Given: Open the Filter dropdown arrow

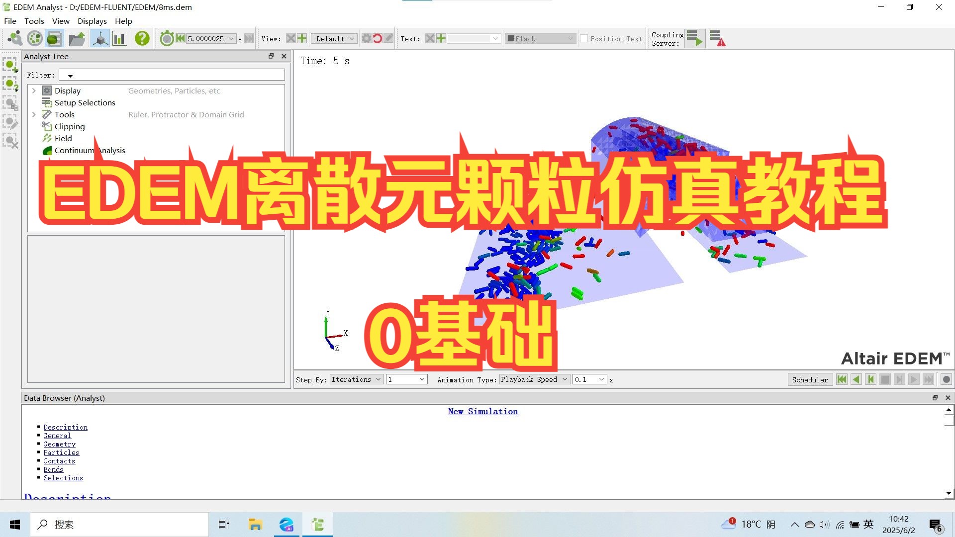Looking at the screenshot, I should 70,76.
